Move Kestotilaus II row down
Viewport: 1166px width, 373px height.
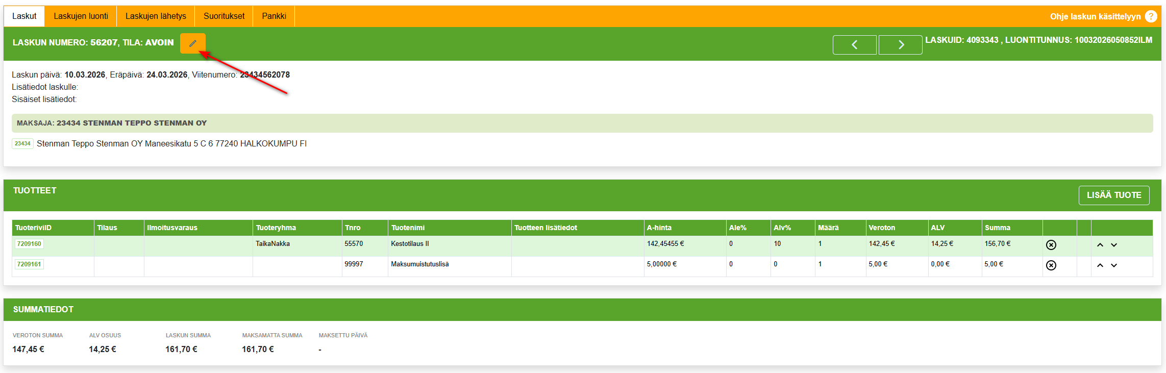coord(1114,245)
